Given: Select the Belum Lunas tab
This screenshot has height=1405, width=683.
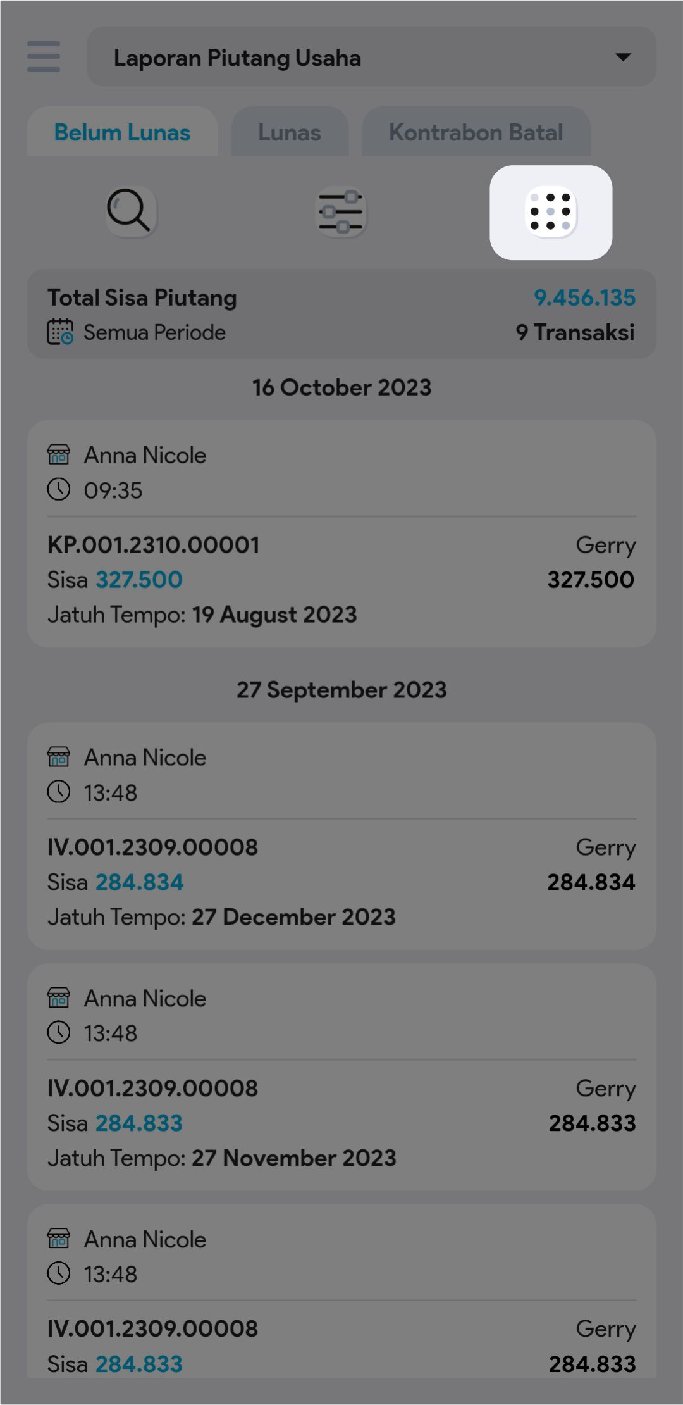Looking at the screenshot, I should coord(122,133).
